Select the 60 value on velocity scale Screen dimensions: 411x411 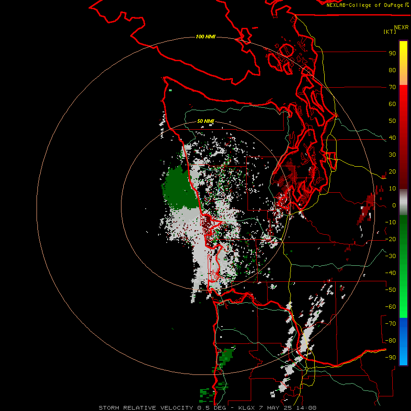tap(392, 104)
